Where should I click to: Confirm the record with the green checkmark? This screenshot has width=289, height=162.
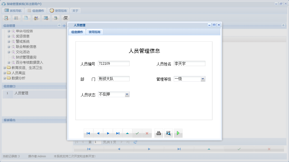(137, 133)
